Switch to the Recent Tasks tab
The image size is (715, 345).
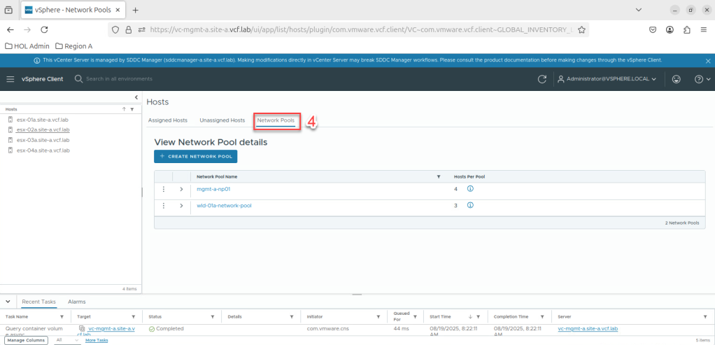[38, 302]
